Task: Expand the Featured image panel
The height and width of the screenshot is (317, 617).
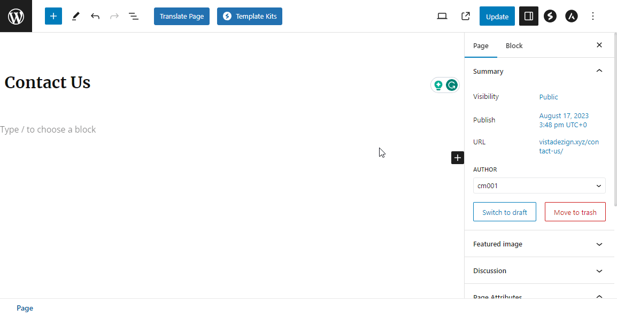Action: [x=539, y=244]
